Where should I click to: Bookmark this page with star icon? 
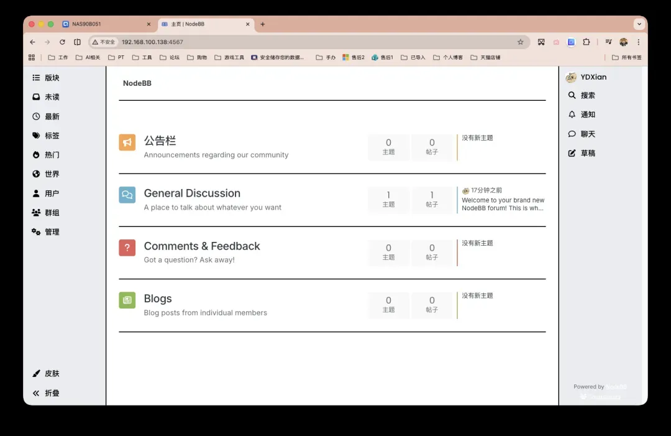click(520, 42)
